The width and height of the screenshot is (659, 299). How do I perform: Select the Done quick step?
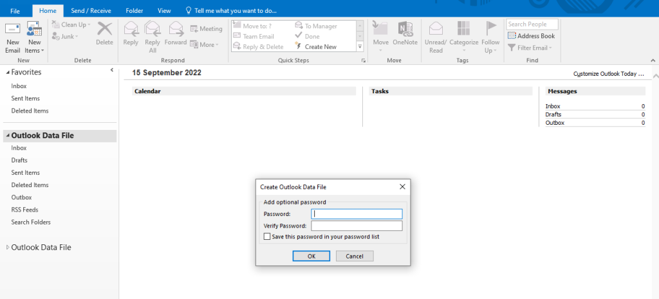(307, 37)
